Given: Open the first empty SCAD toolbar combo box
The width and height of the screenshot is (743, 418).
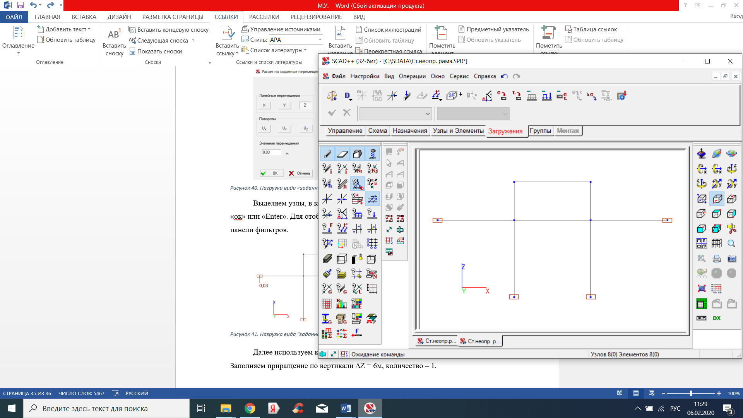Looking at the screenshot, I should pos(395,114).
